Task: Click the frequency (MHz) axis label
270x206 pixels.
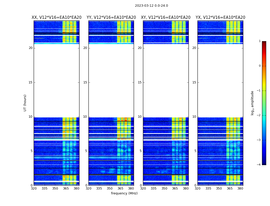Action: 124,193
